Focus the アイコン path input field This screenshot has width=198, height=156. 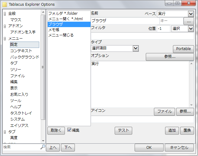click(142, 119)
